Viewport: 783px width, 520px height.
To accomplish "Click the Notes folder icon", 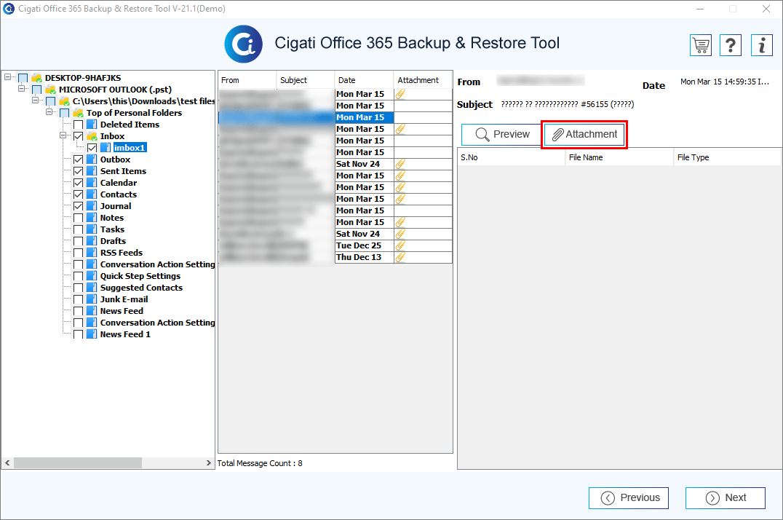I will 92,218.
